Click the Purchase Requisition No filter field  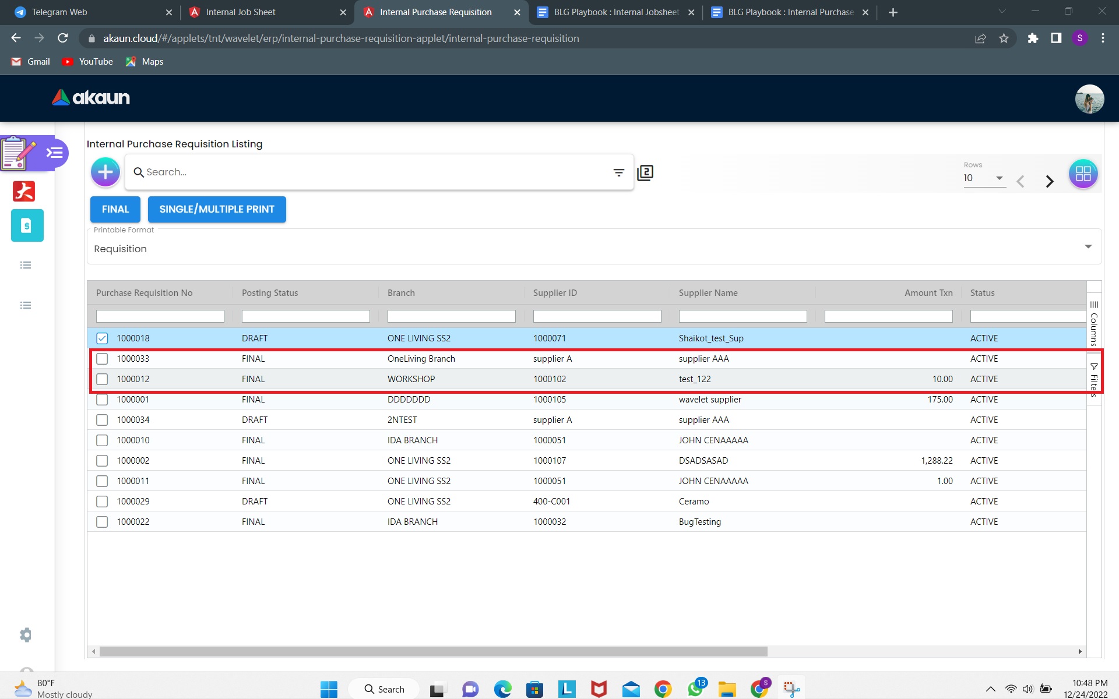tap(160, 316)
